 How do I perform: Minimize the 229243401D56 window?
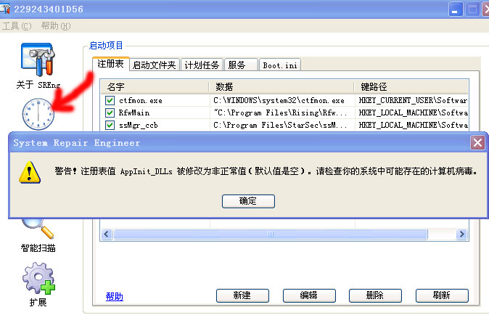pos(456,9)
